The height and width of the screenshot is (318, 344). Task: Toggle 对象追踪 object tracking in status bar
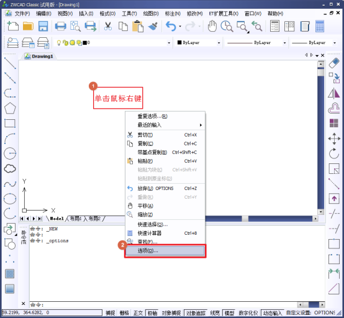[196, 313]
